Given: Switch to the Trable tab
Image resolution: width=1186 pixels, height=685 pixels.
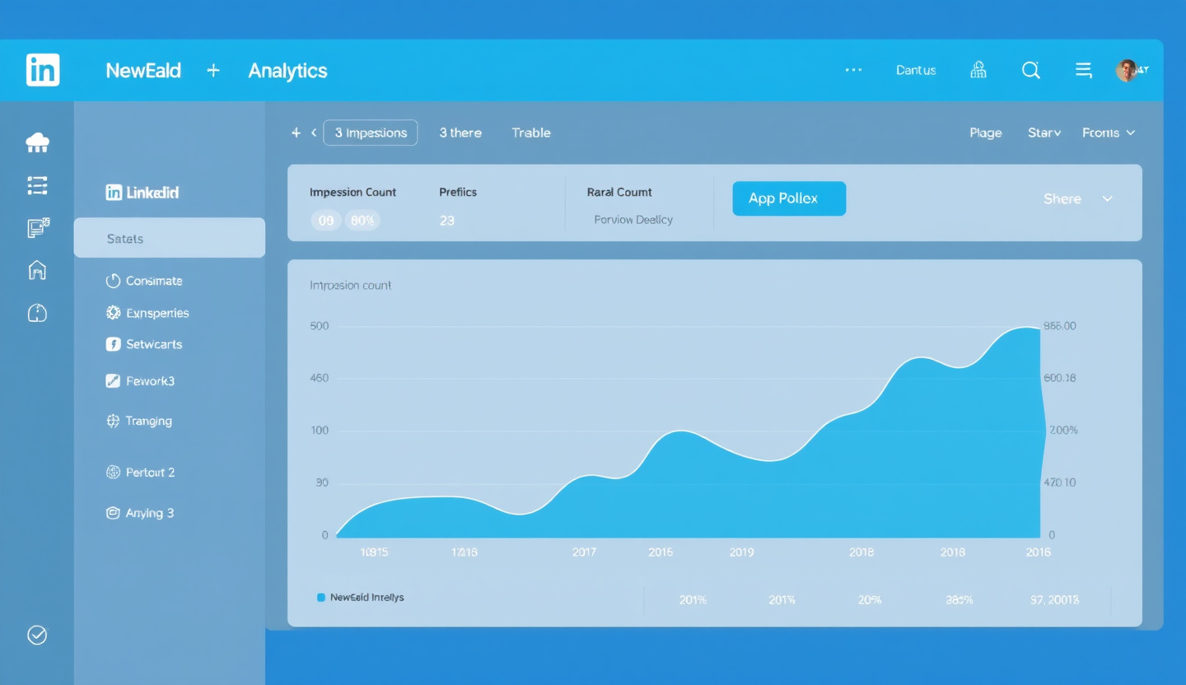Looking at the screenshot, I should (x=530, y=133).
